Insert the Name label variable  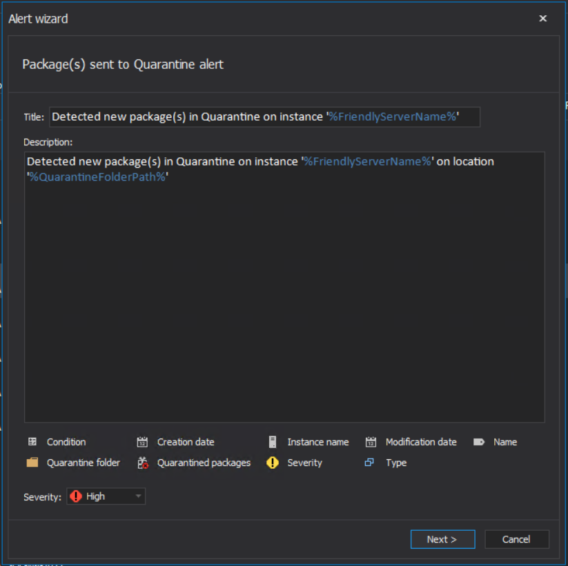coord(505,442)
